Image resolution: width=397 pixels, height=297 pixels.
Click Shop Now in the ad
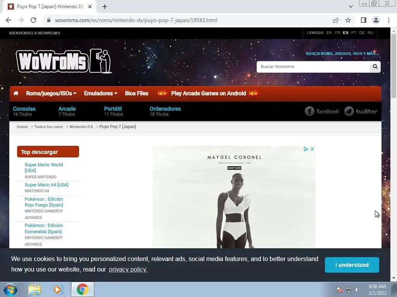coord(234,168)
